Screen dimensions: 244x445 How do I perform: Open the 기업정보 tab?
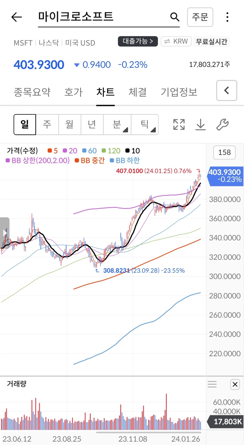pyautogui.click(x=179, y=92)
